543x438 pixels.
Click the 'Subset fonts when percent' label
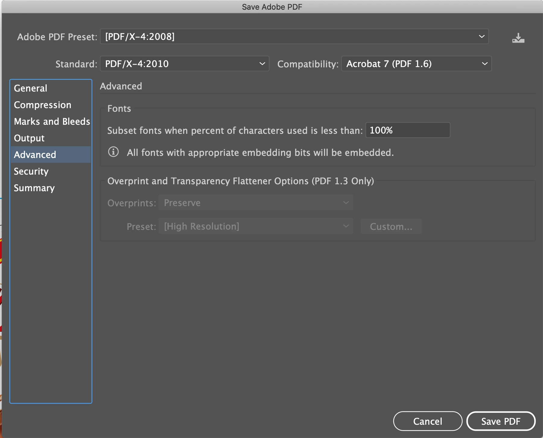coord(235,130)
